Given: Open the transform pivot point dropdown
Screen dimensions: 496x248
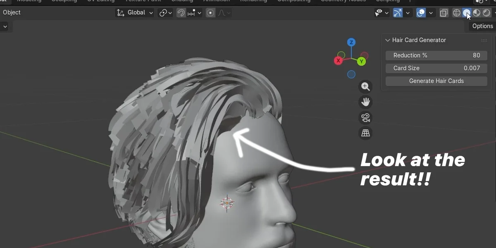Looking at the screenshot, I should (165, 12).
